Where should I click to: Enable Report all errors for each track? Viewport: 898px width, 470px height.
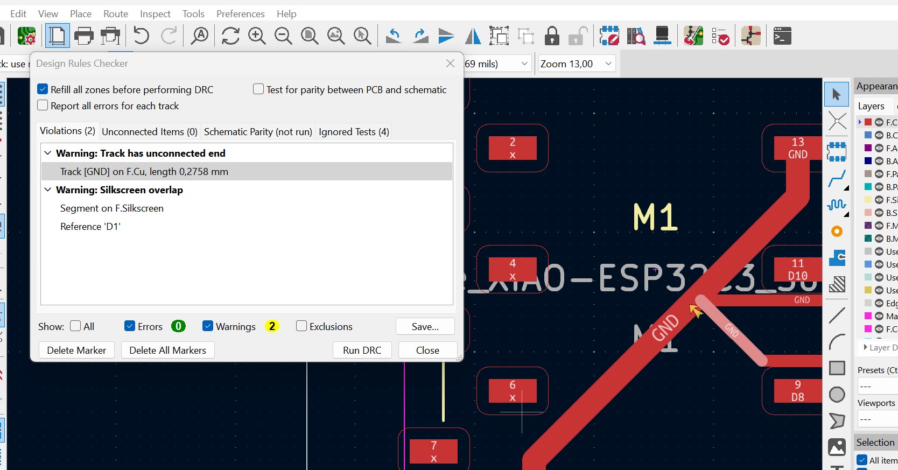tap(43, 106)
